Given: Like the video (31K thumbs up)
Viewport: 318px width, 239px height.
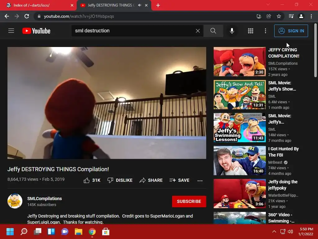Looking at the screenshot, I should point(92,180).
